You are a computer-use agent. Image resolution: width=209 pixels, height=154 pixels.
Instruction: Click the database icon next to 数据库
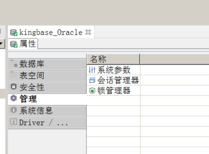[13, 64]
